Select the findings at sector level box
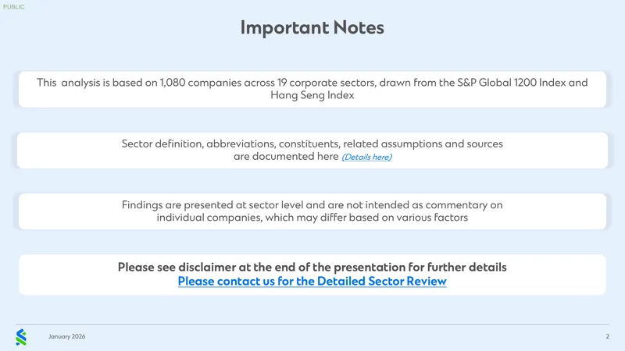 point(312,211)
